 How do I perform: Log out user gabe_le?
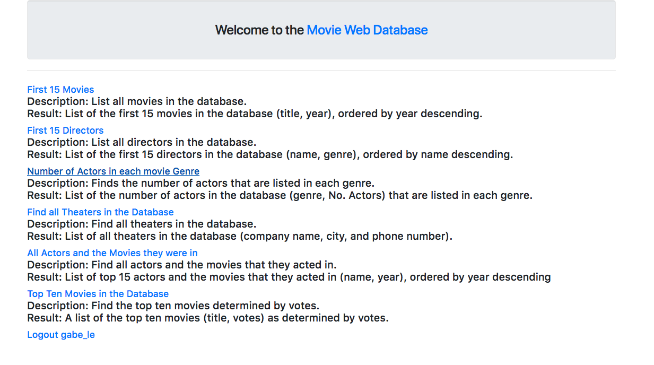[61, 335]
